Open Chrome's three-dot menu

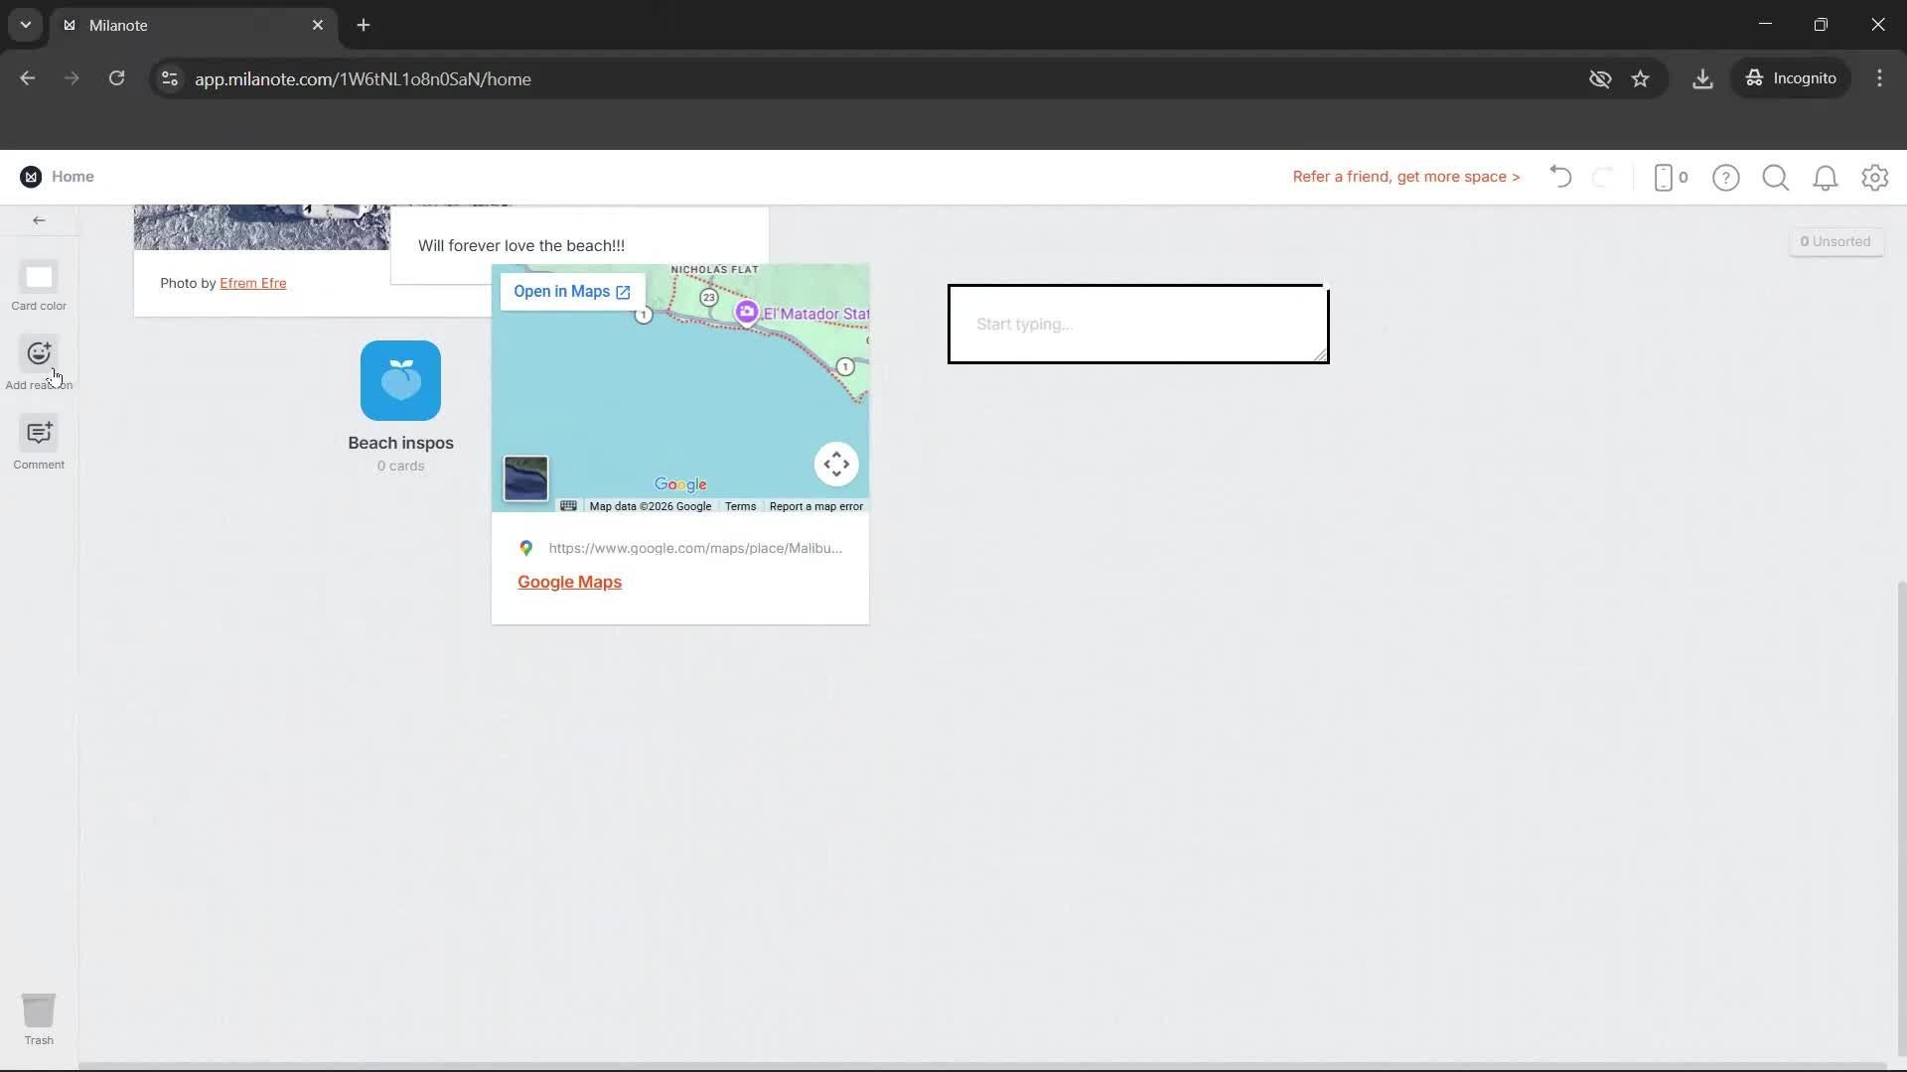(x=1879, y=78)
